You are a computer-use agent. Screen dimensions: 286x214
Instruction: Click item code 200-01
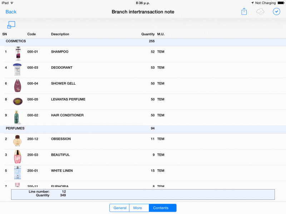coord(33,171)
